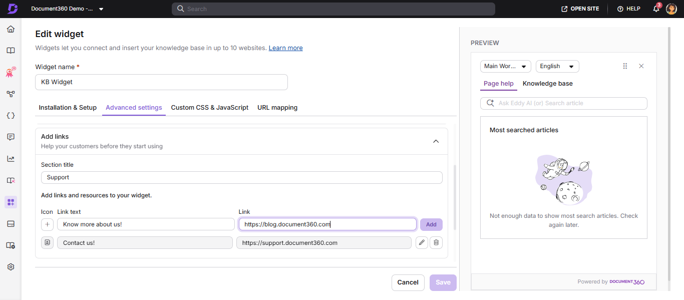
Task: Open the API braces sidebar icon
Action: pyautogui.click(x=11, y=115)
